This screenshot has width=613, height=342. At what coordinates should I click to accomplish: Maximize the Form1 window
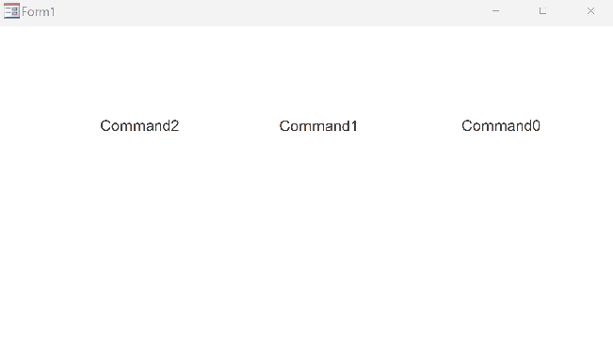542,11
